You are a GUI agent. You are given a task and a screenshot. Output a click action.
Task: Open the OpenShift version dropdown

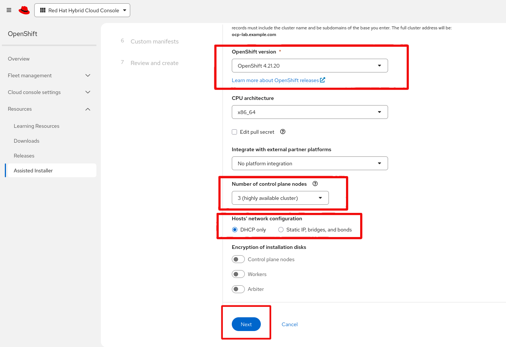click(x=310, y=66)
